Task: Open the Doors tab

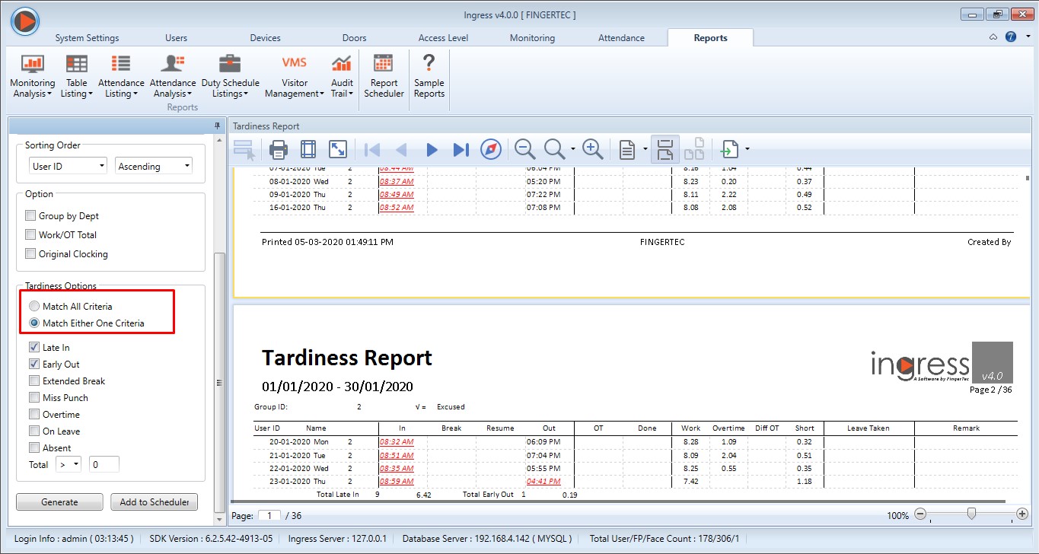Action: click(354, 38)
